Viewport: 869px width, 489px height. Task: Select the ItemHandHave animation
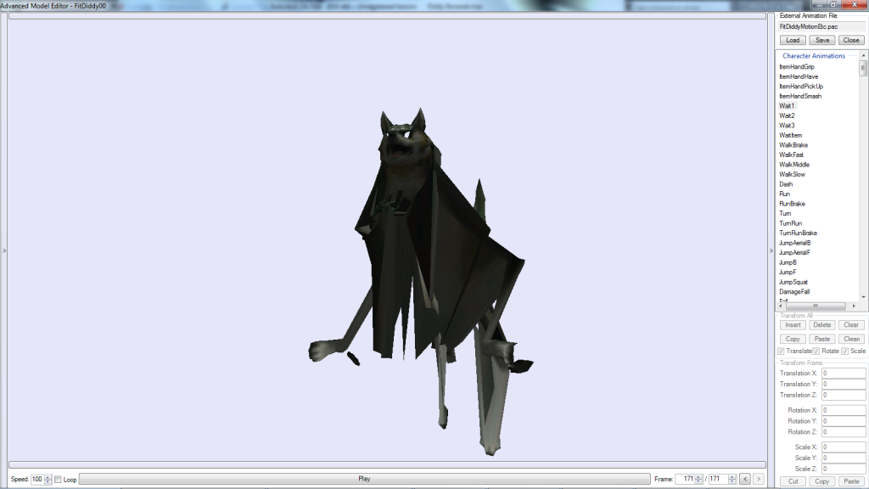[x=799, y=76]
